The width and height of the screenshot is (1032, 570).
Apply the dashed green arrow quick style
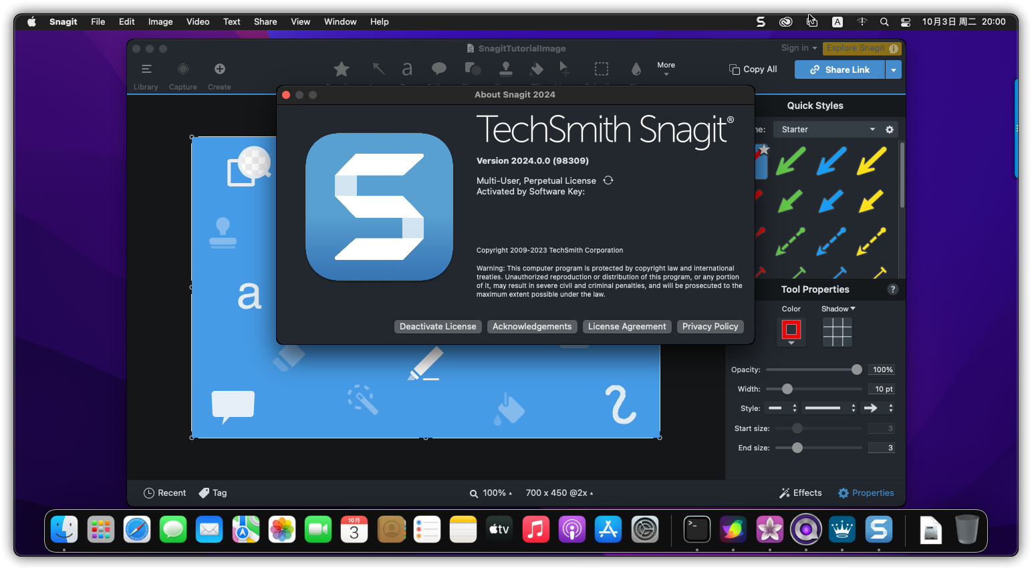[x=791, y=241]
